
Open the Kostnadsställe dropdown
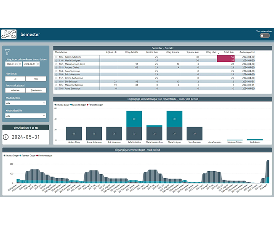click(26, 116)
